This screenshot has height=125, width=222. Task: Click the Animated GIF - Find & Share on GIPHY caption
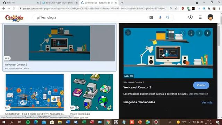pos(35,114)
